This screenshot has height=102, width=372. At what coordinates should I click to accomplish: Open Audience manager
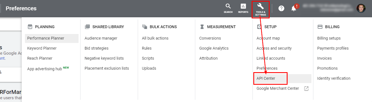tap(101, 38)
